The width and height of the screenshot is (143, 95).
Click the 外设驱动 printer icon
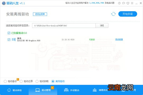coord(66,90)
